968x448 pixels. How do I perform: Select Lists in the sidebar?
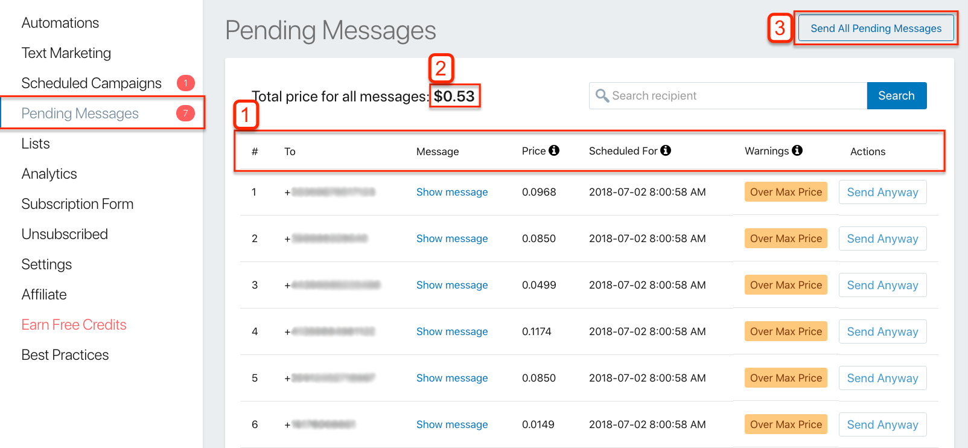pyautogui.click(x=35, y=143)
